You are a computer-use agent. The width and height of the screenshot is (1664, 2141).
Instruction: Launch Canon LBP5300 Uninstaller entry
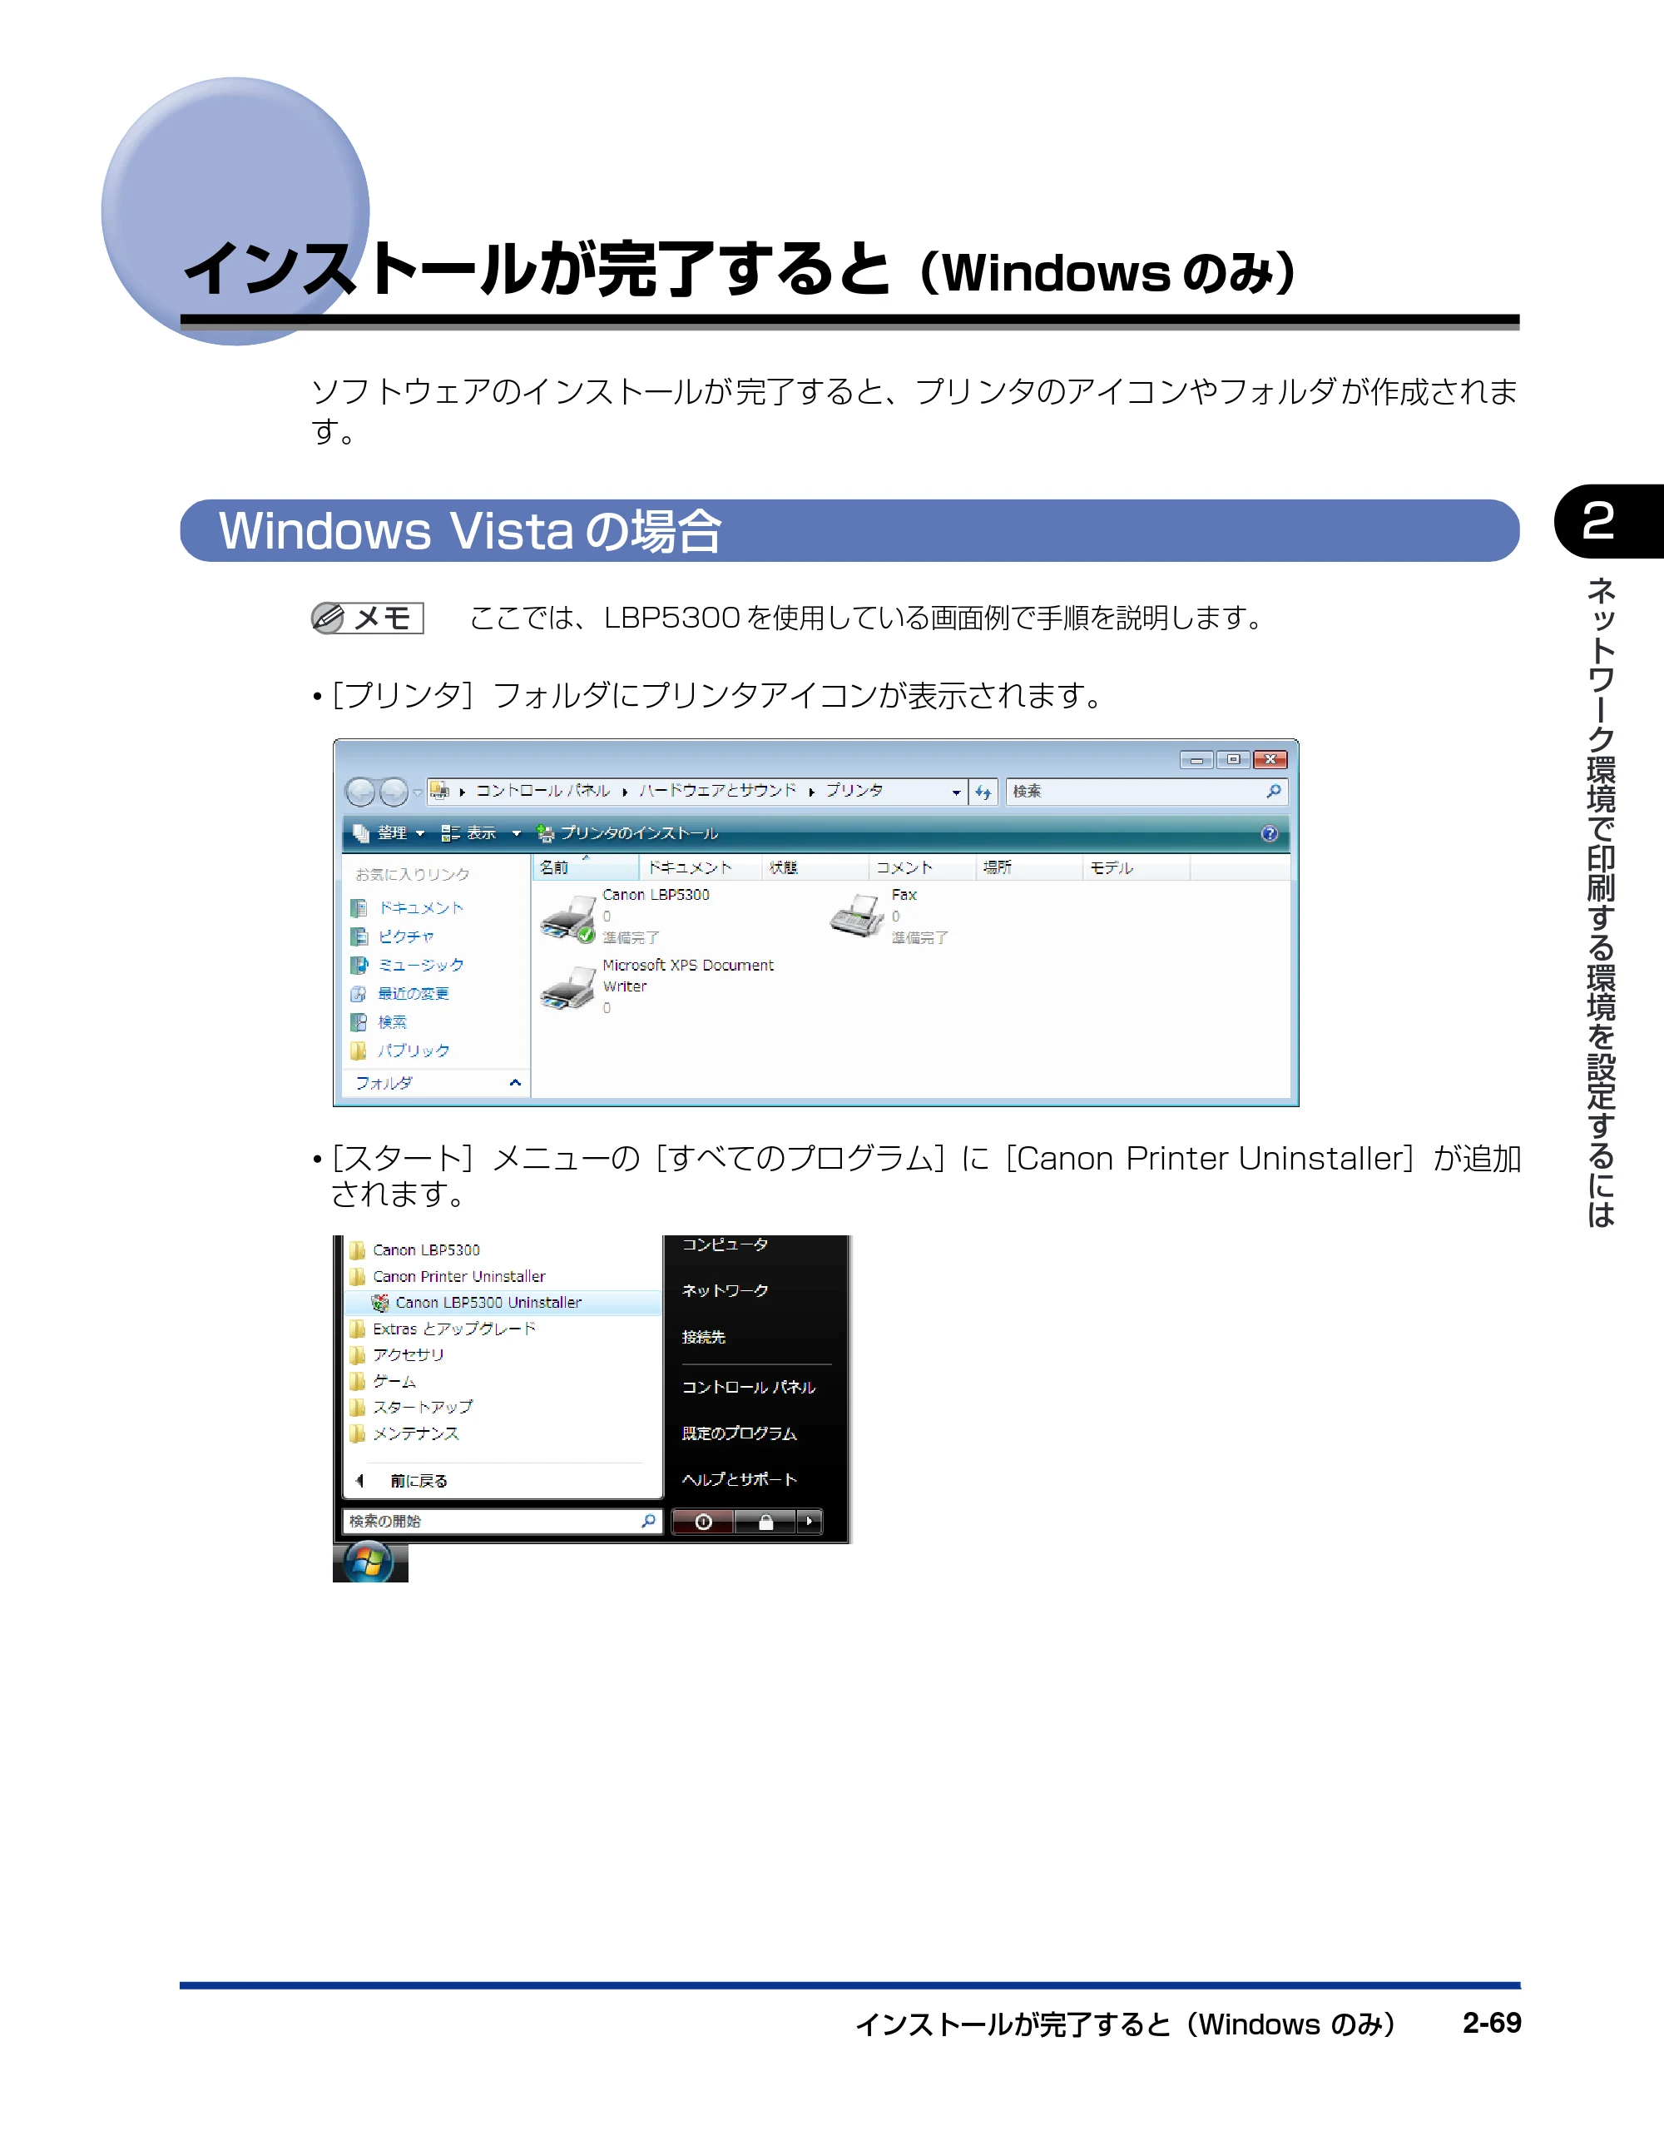503,1302
